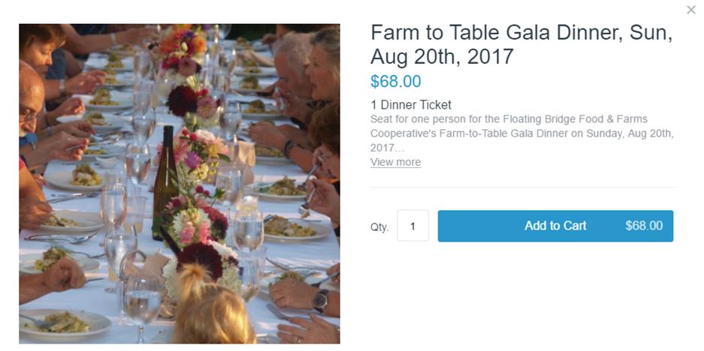Click the 1 Dinner Ticket label
The width and height of the screenshot is (704, 351).
coord(411,105)
